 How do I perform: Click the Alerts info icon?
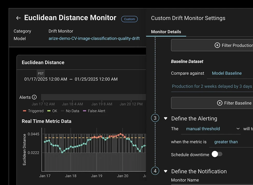pos(34,97)
